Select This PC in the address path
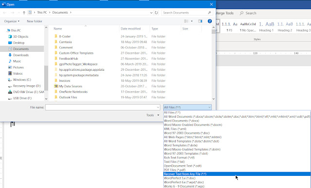The width and height of the screenshot is (311, 188). [x=42, y=13]
